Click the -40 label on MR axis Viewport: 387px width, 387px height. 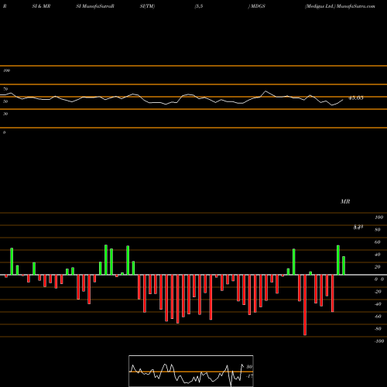[x=378, y=304]
